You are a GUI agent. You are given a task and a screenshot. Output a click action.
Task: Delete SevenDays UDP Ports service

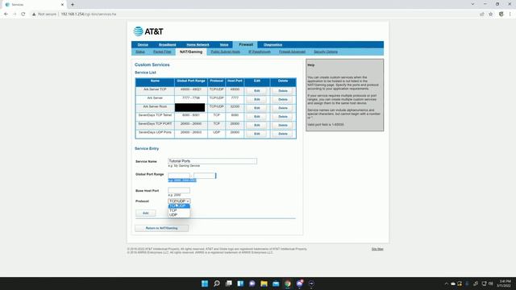(283, 134)
